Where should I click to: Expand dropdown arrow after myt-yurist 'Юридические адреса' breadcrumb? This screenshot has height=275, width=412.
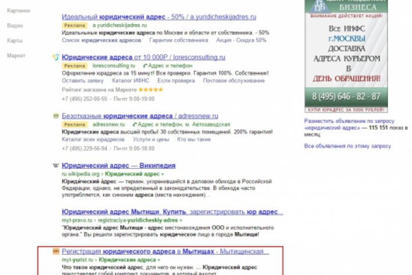[159, 260]
